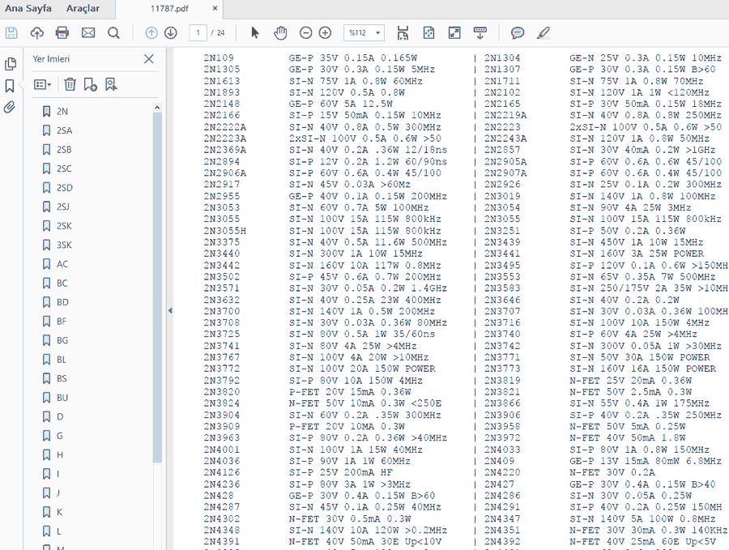Print the document with printer icon
Screen dimensions: 729x550
click(x=62, y=33)
